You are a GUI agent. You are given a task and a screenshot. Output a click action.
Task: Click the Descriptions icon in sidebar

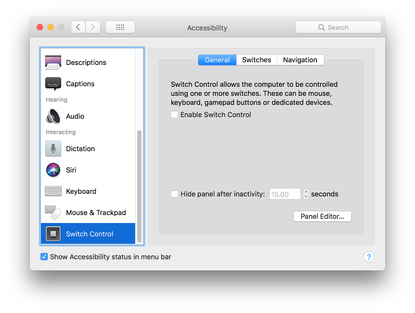pos(53,62)
